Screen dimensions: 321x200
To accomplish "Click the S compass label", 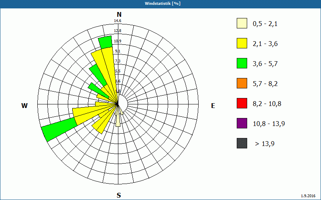I will 119,195.
